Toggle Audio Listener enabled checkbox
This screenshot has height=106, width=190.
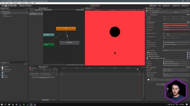click(149, 56)
